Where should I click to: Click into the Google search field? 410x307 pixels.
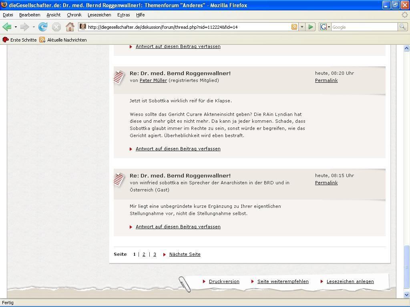coord(364,27)
